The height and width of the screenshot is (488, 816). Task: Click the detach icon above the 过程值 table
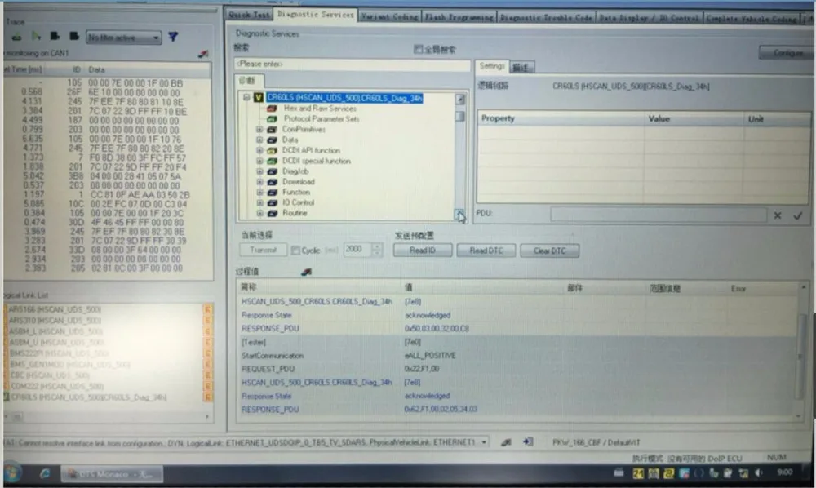point(306,271)
